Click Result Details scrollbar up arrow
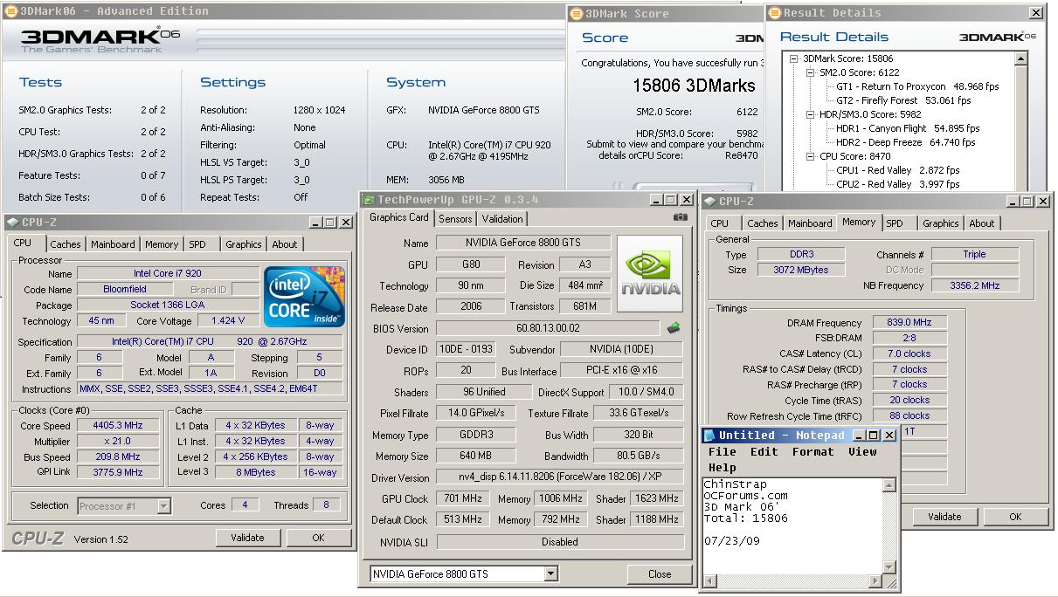 point(1021,58)
